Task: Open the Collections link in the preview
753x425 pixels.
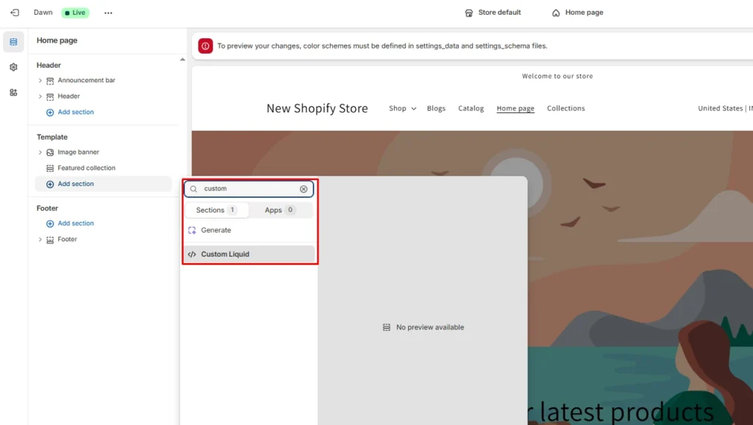Action: [x=565, y=108]
